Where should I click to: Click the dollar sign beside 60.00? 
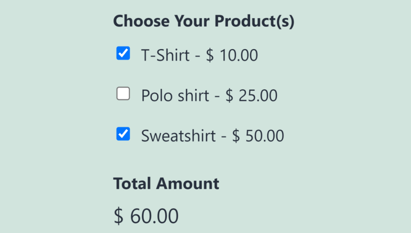[x=118, y=215]
